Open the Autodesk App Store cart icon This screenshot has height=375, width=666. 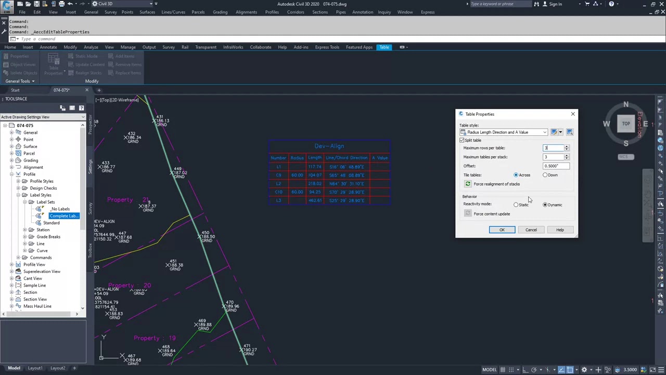[x=587, y=4]
